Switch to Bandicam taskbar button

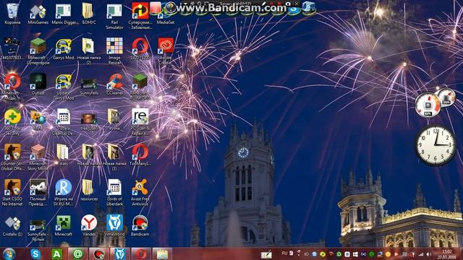(x=99, y=253)
